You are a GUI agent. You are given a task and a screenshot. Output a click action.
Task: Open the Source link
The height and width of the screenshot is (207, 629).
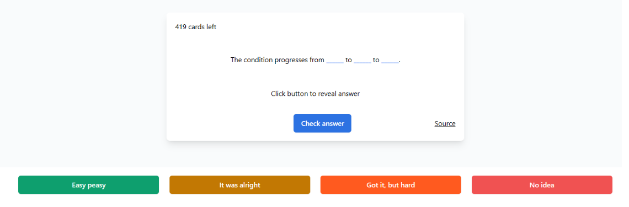(x=445, y=123)
